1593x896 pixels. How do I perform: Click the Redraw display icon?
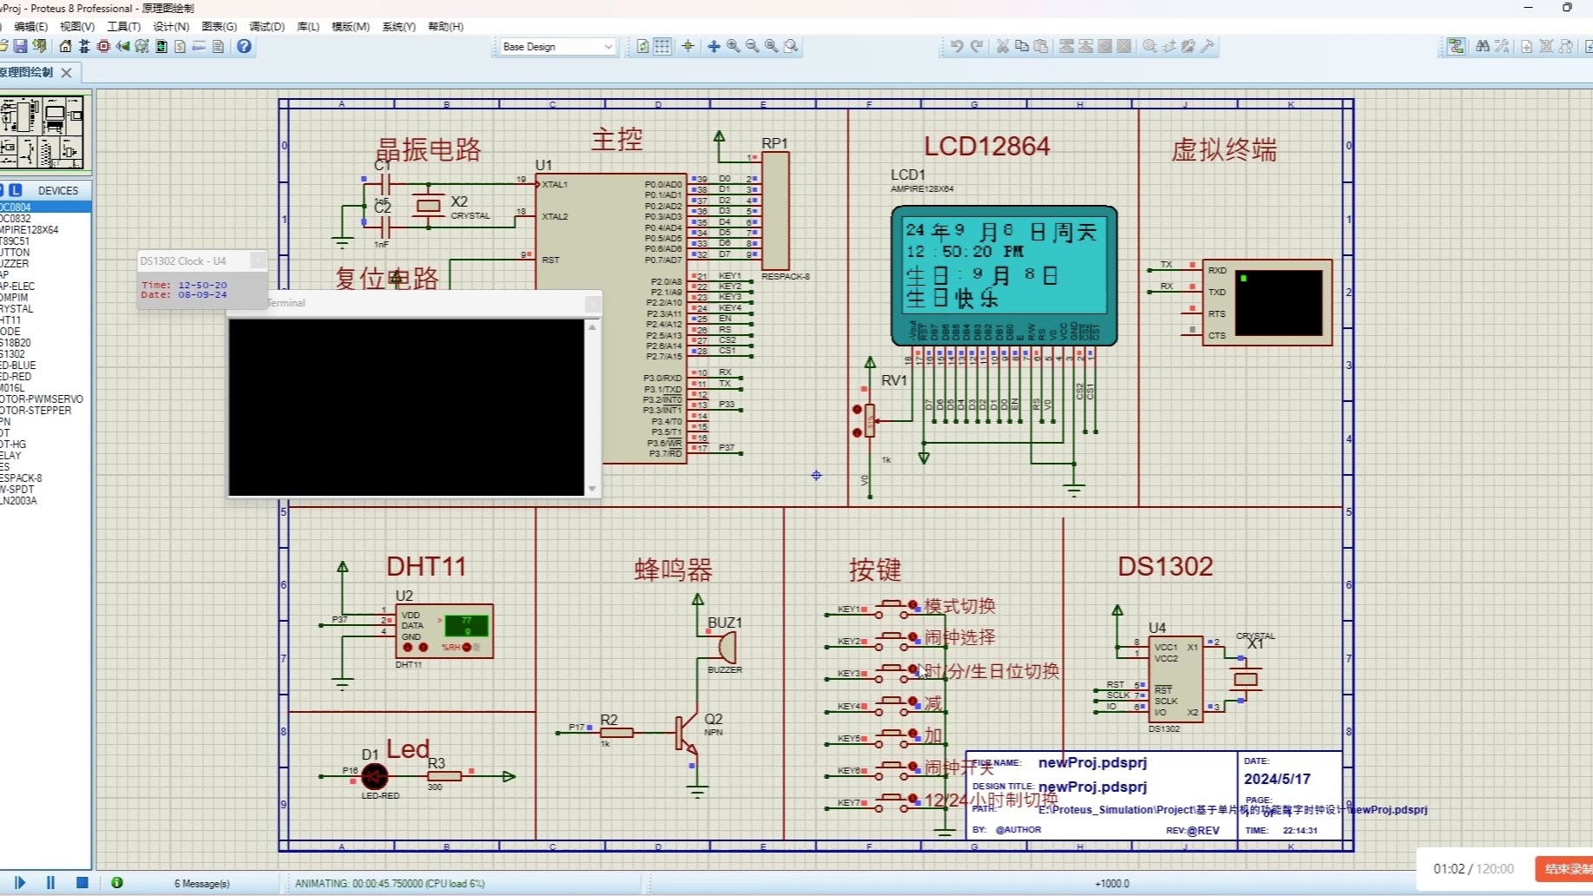(642, 46)
